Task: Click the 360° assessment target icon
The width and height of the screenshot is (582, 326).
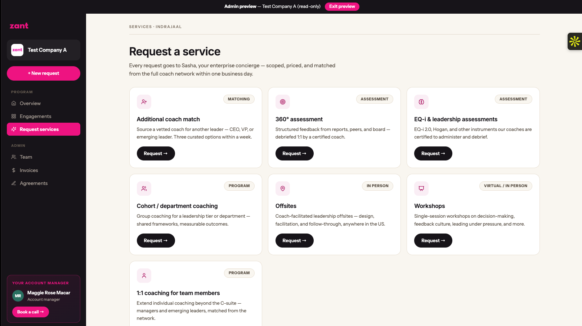Action: pos(283,102)
